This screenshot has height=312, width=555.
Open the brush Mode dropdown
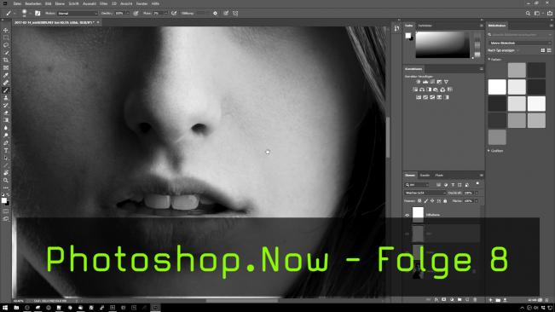click(78, 14)
